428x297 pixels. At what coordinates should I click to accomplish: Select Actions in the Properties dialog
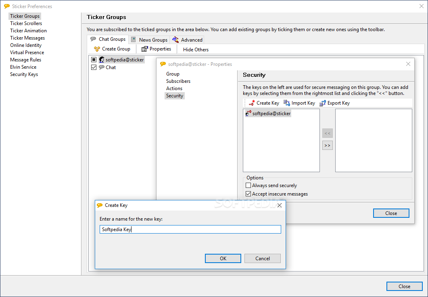point(174,88)
